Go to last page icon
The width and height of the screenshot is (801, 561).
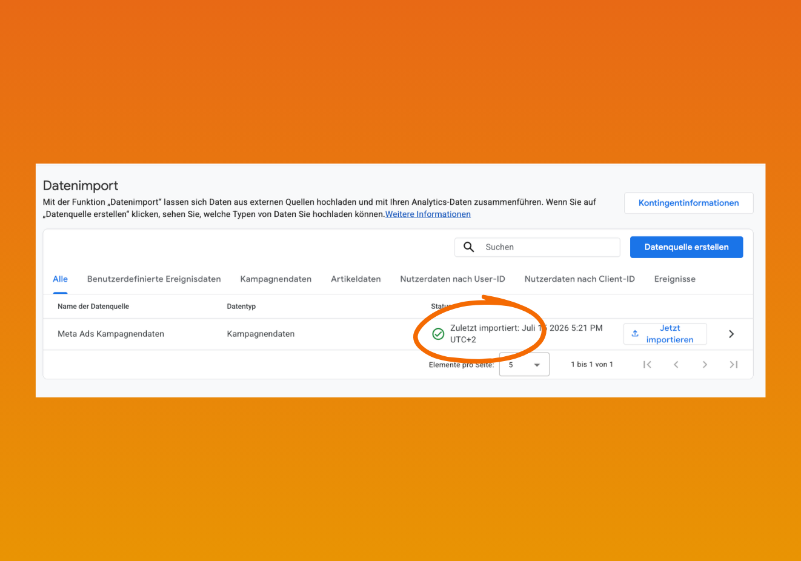coord(734,364)
